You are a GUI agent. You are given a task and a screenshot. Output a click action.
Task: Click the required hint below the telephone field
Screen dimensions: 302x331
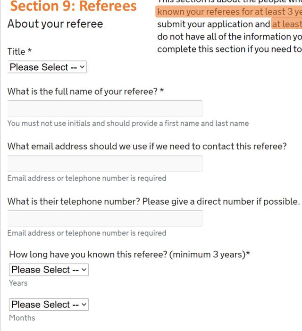click(x=87, y=233)
